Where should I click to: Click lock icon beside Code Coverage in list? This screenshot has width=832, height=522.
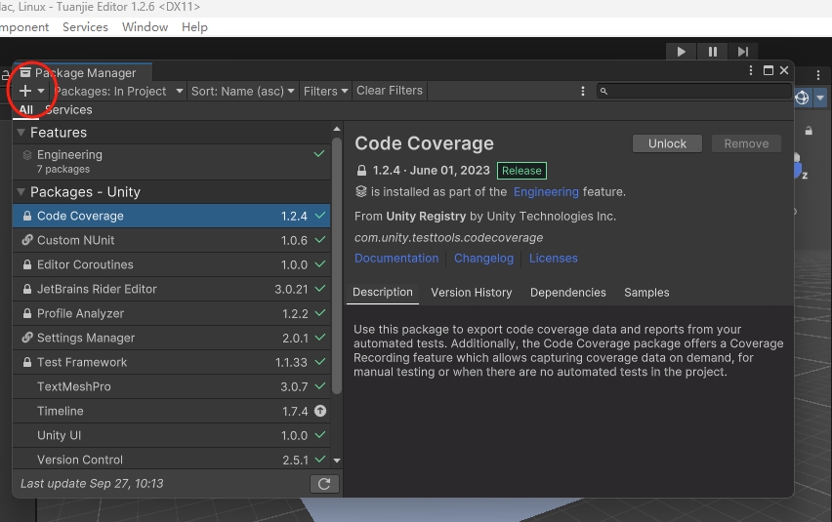point(27,216)
